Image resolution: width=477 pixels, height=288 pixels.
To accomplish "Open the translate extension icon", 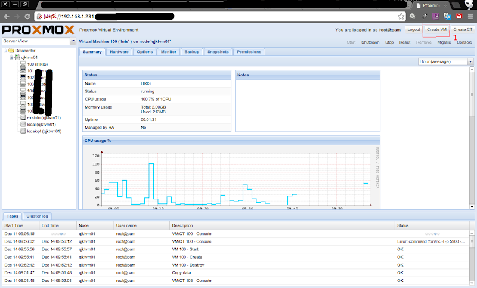I will click(x=447, y=16).
